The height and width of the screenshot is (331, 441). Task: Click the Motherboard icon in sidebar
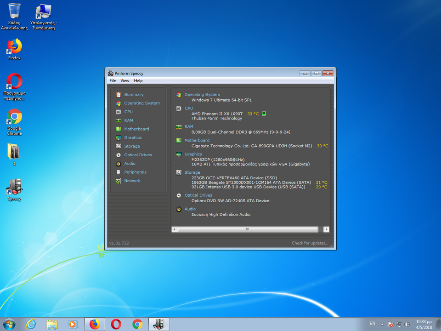coord(119,129)
